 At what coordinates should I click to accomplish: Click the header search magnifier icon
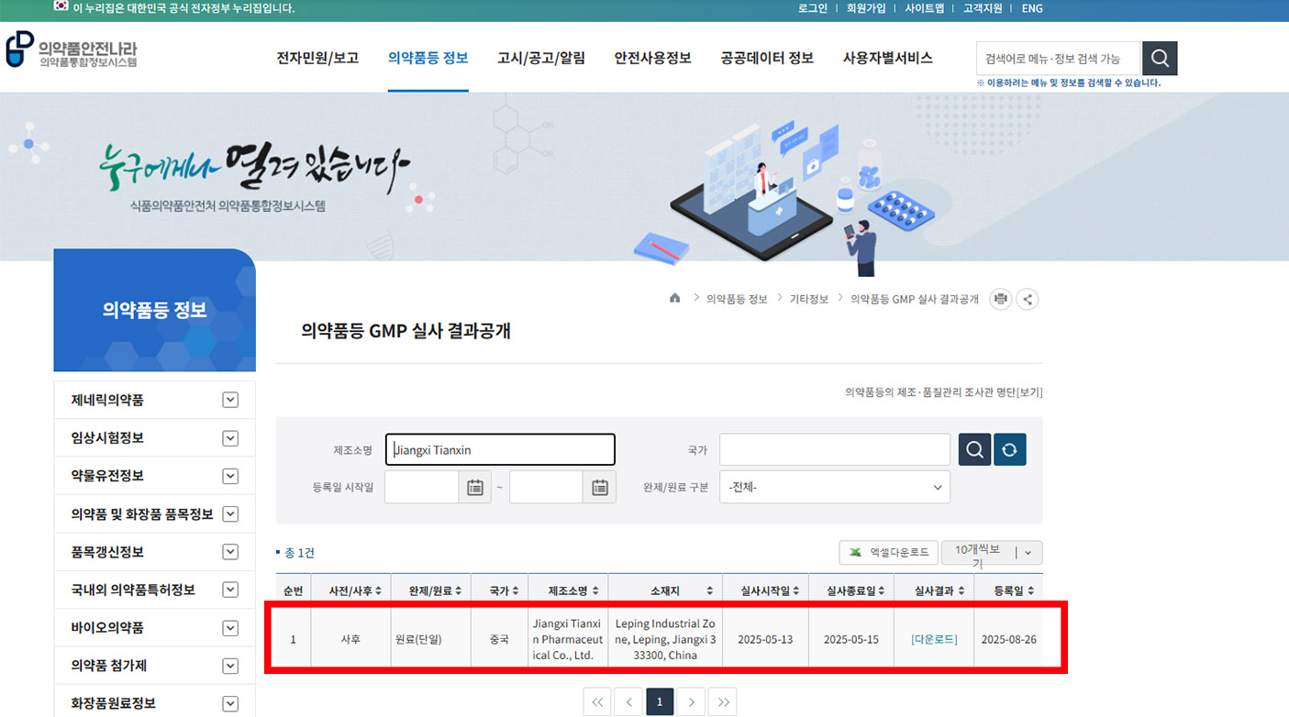tap(1160, 59)
